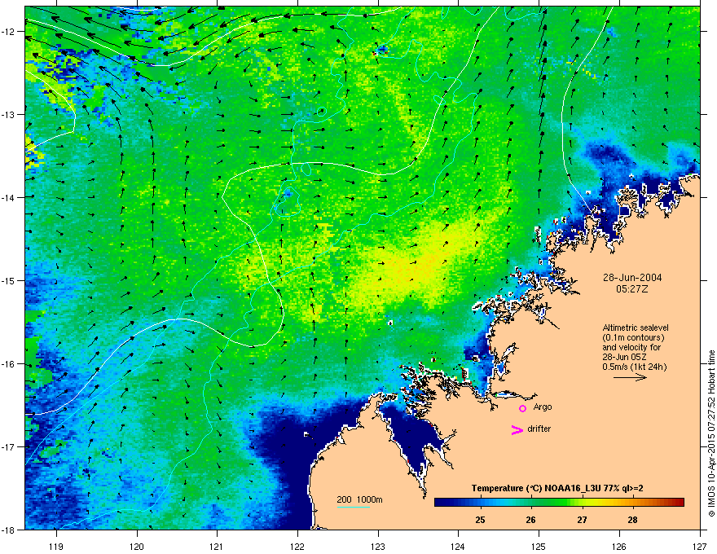Click the longitude axis label 127
717x554 pixels.
(700, 546)
